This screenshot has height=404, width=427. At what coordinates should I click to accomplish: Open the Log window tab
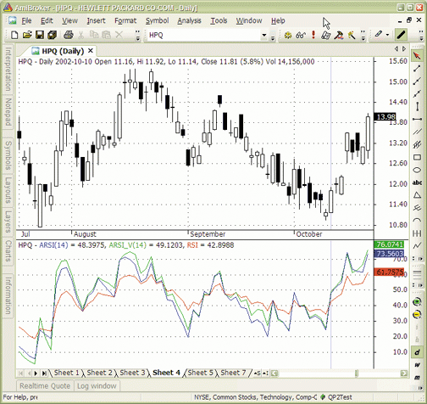[97, 386]
